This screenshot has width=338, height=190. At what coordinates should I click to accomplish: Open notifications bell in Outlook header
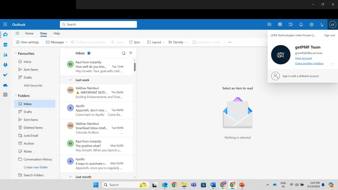(301, 25)
